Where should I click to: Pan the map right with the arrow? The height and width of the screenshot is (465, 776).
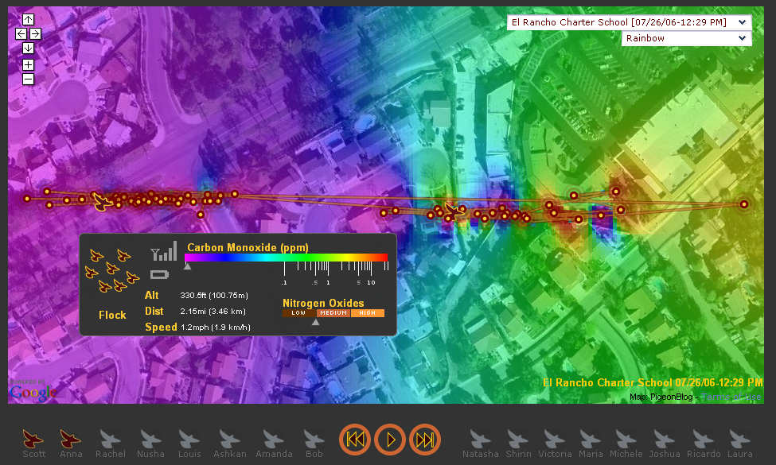tap(36, 33)
